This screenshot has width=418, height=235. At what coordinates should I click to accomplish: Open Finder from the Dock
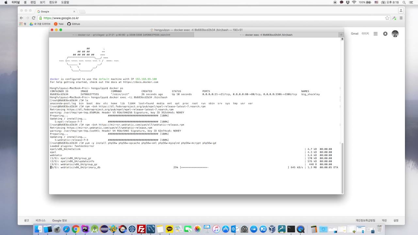39,229
